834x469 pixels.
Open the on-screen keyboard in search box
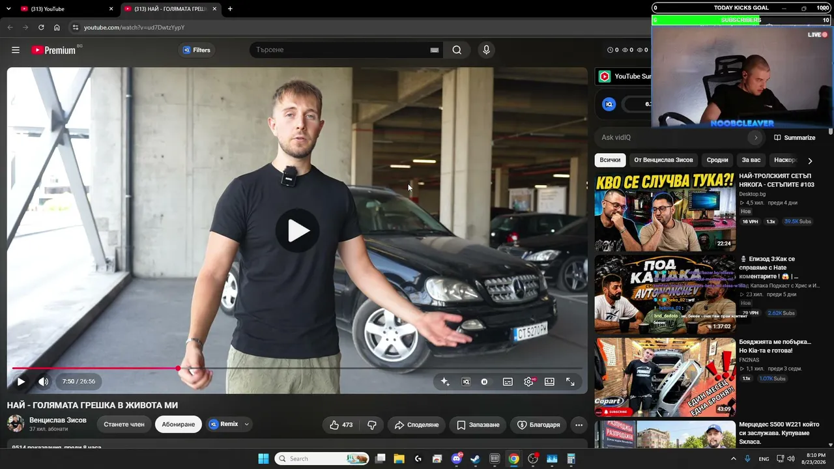pos(435,50)
